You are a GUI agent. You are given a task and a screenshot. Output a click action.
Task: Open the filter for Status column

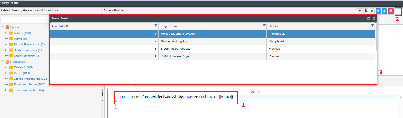point(372,26)
